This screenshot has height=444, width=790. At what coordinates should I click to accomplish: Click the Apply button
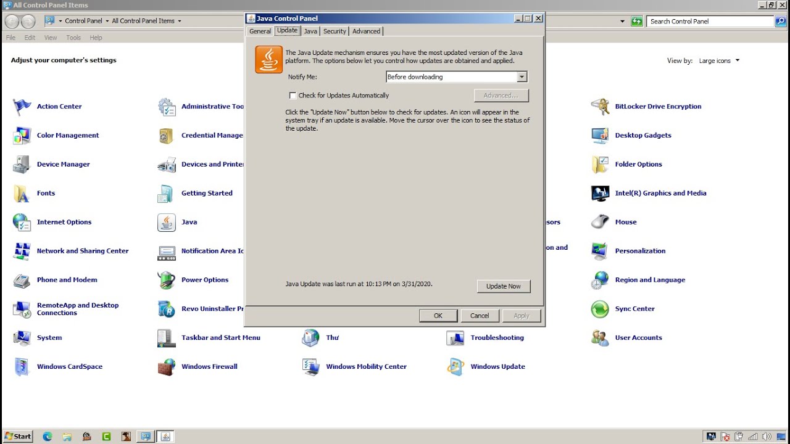pos(522,316)
